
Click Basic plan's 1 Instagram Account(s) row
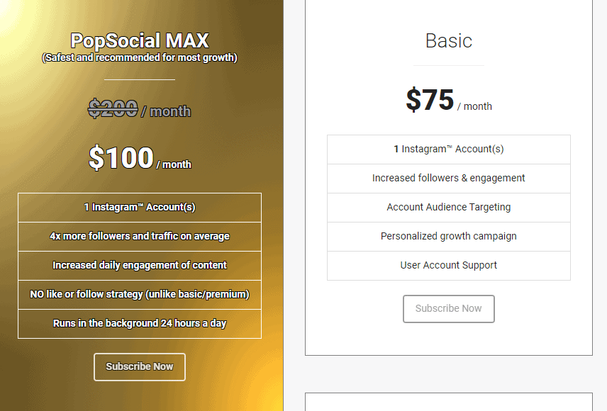[x=449, y=150]
